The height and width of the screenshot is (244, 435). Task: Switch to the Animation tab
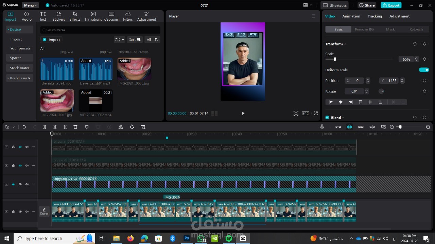[x=351, y=16]
